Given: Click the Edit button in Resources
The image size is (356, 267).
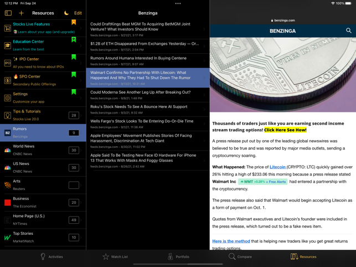Looking at the screenshot, I should pyautogui.click(x=78, y=13).
